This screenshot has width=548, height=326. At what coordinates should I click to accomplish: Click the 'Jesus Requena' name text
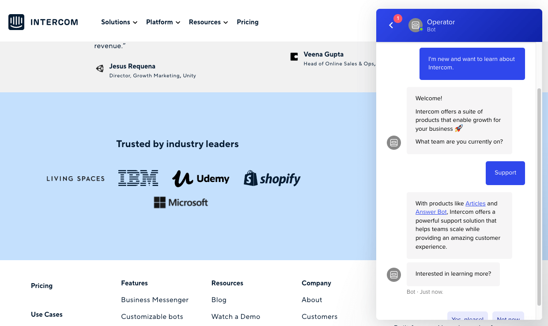point(132,66)
